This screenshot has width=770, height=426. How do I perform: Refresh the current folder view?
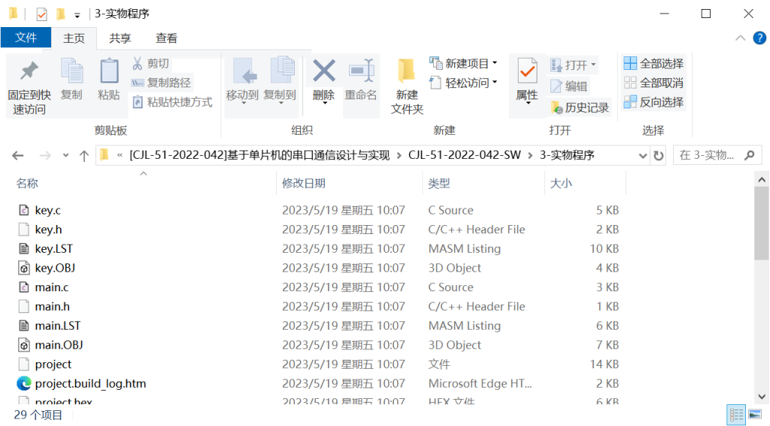(x=659, y=156)
